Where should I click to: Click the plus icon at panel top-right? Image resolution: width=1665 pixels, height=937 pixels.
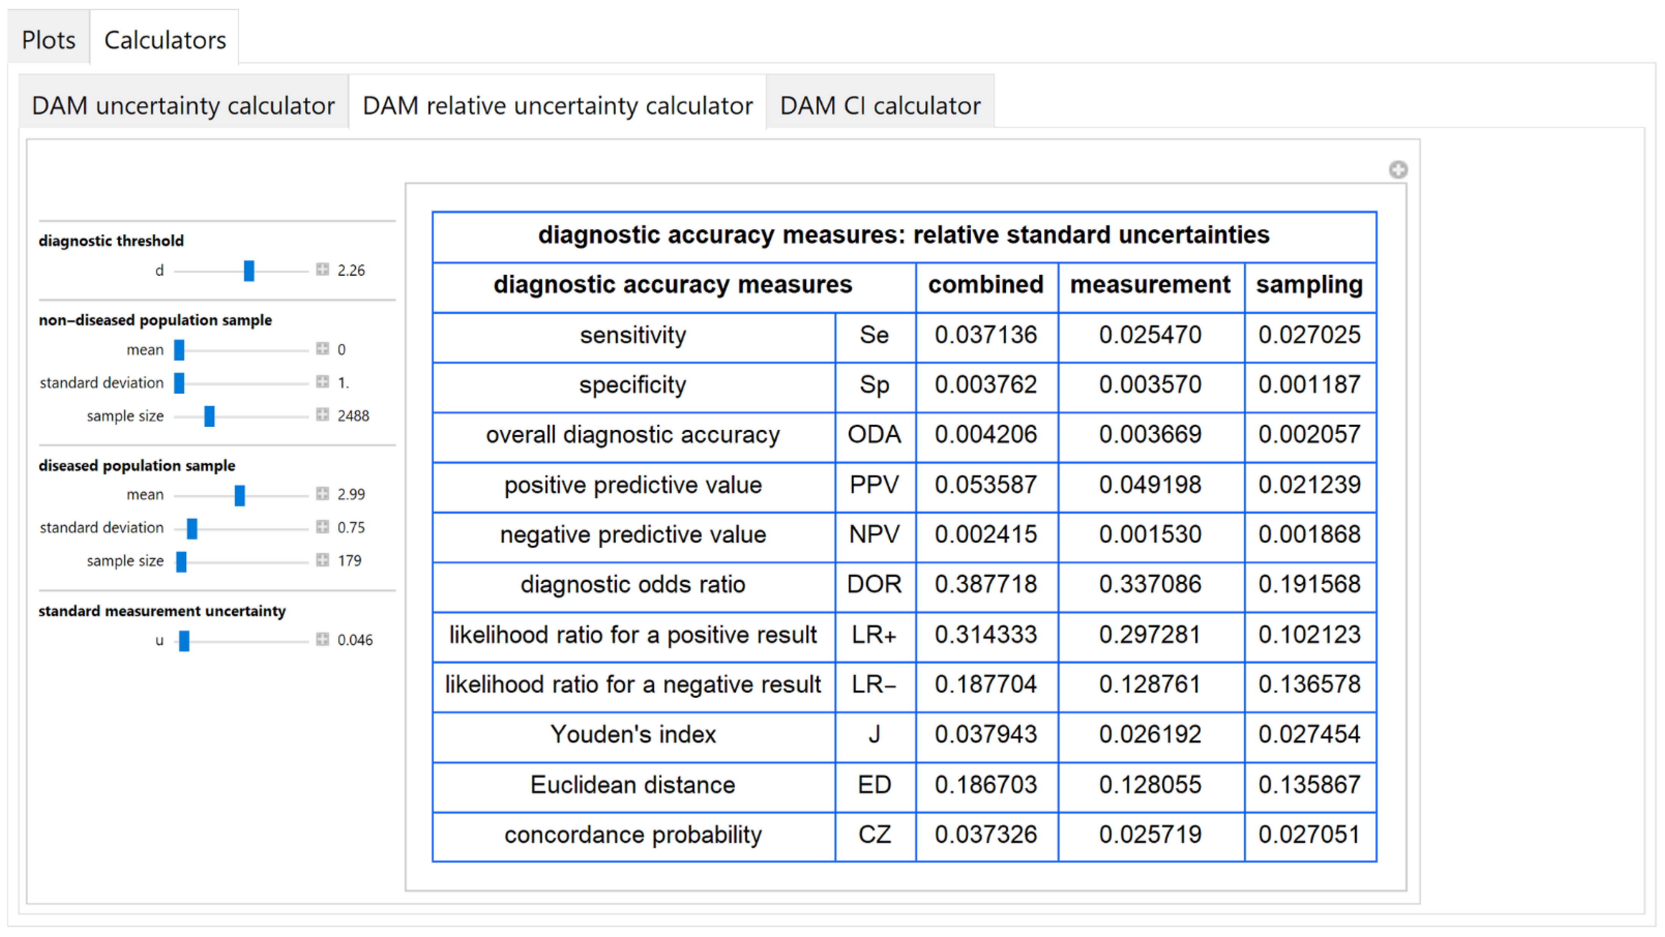tap(1397, 170)
